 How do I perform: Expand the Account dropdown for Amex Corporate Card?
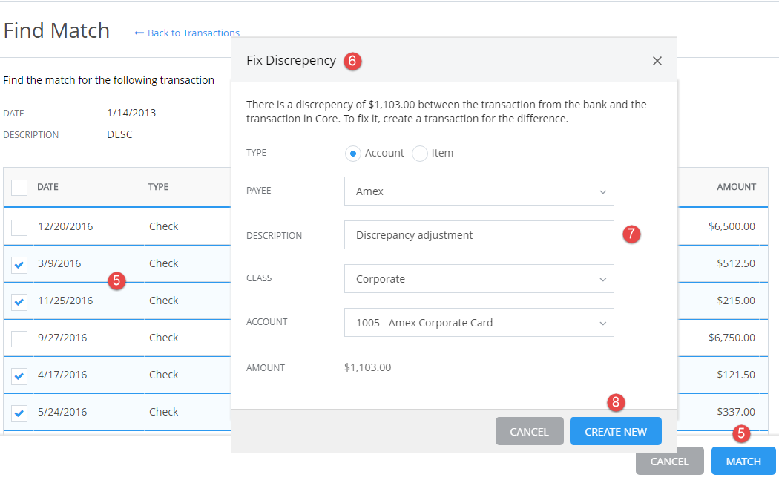(x=479, y=322)
